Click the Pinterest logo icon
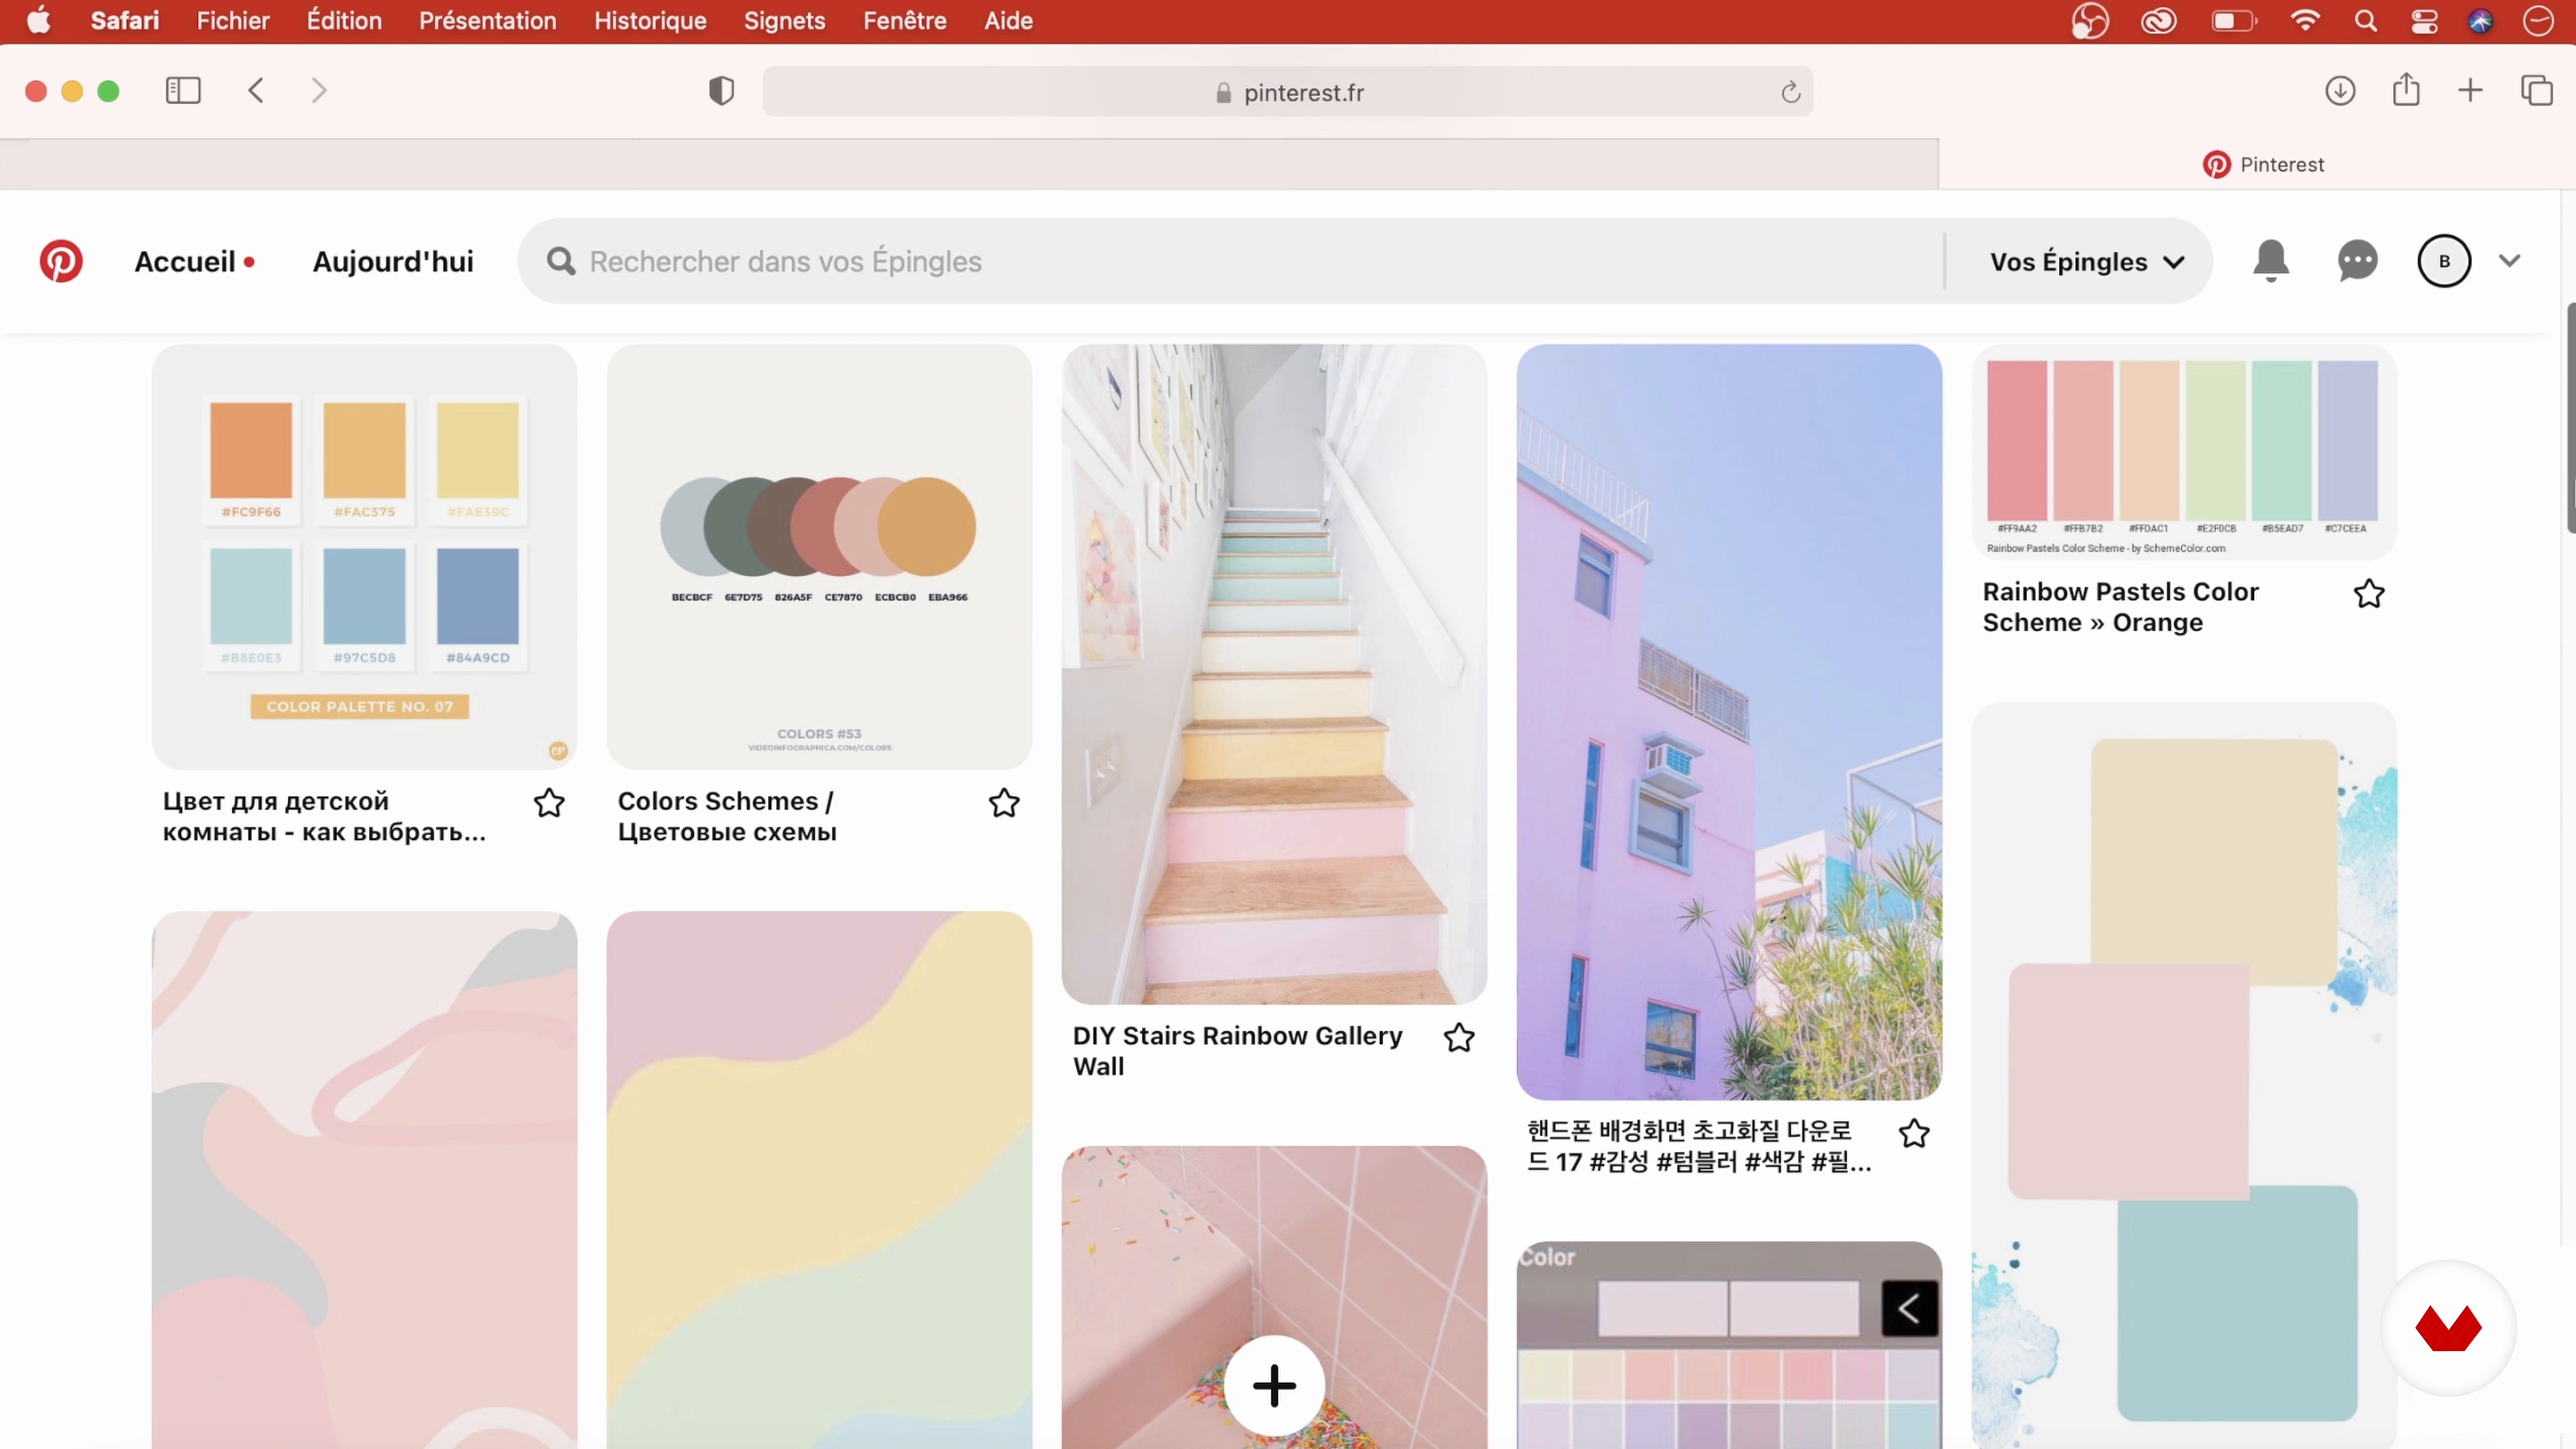 [61, 261]
